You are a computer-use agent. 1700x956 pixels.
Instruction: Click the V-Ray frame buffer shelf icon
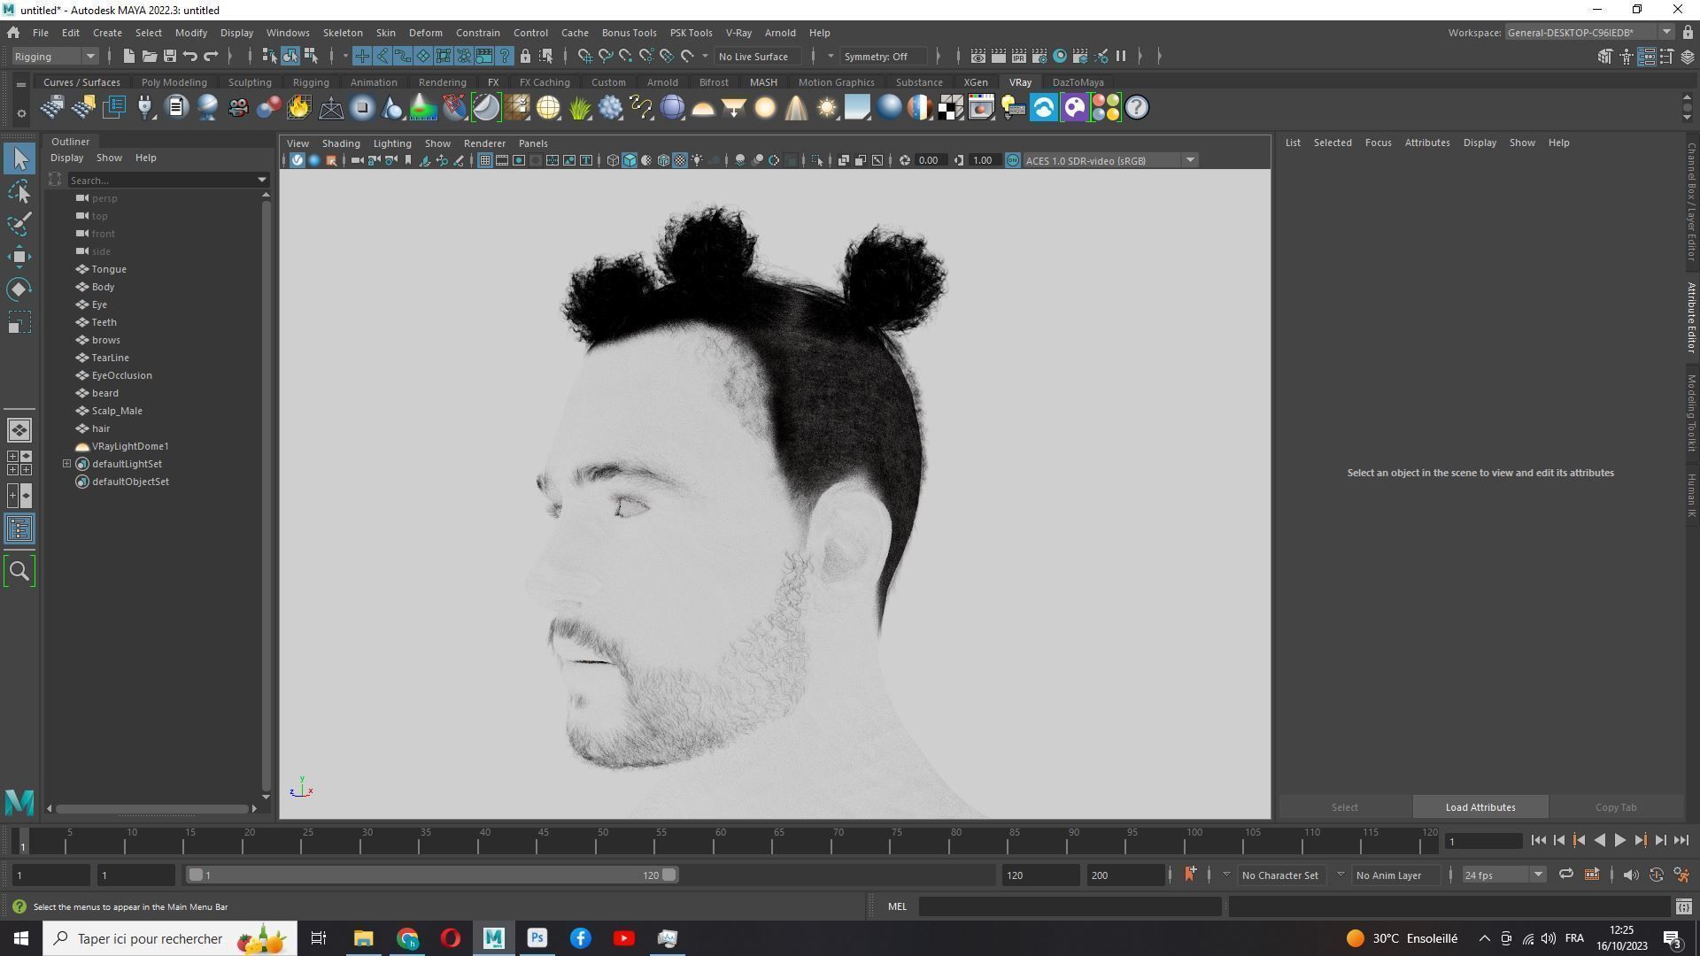point(982,108)
